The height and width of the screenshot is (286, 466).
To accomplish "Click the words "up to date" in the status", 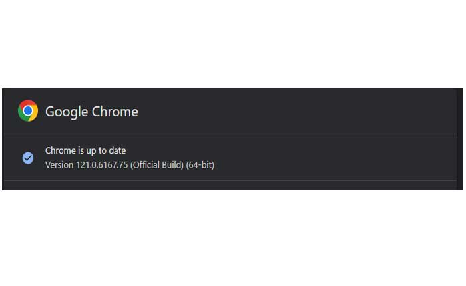I will 105,151.
